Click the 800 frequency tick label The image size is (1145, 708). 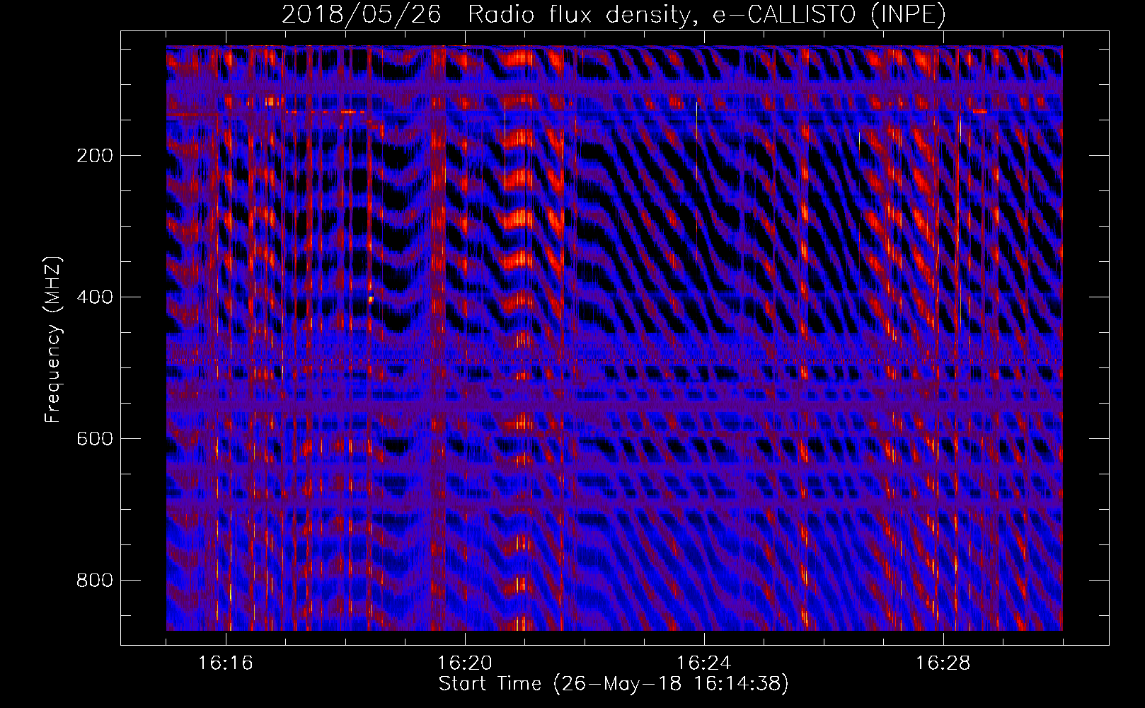(x=94, y=581)
